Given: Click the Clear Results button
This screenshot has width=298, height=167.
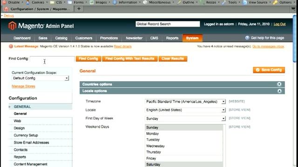Looking at the screenshot, I should [173, 59].
